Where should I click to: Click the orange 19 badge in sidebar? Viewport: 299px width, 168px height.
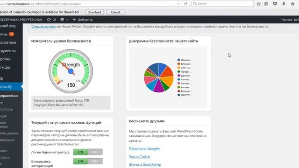11,34
